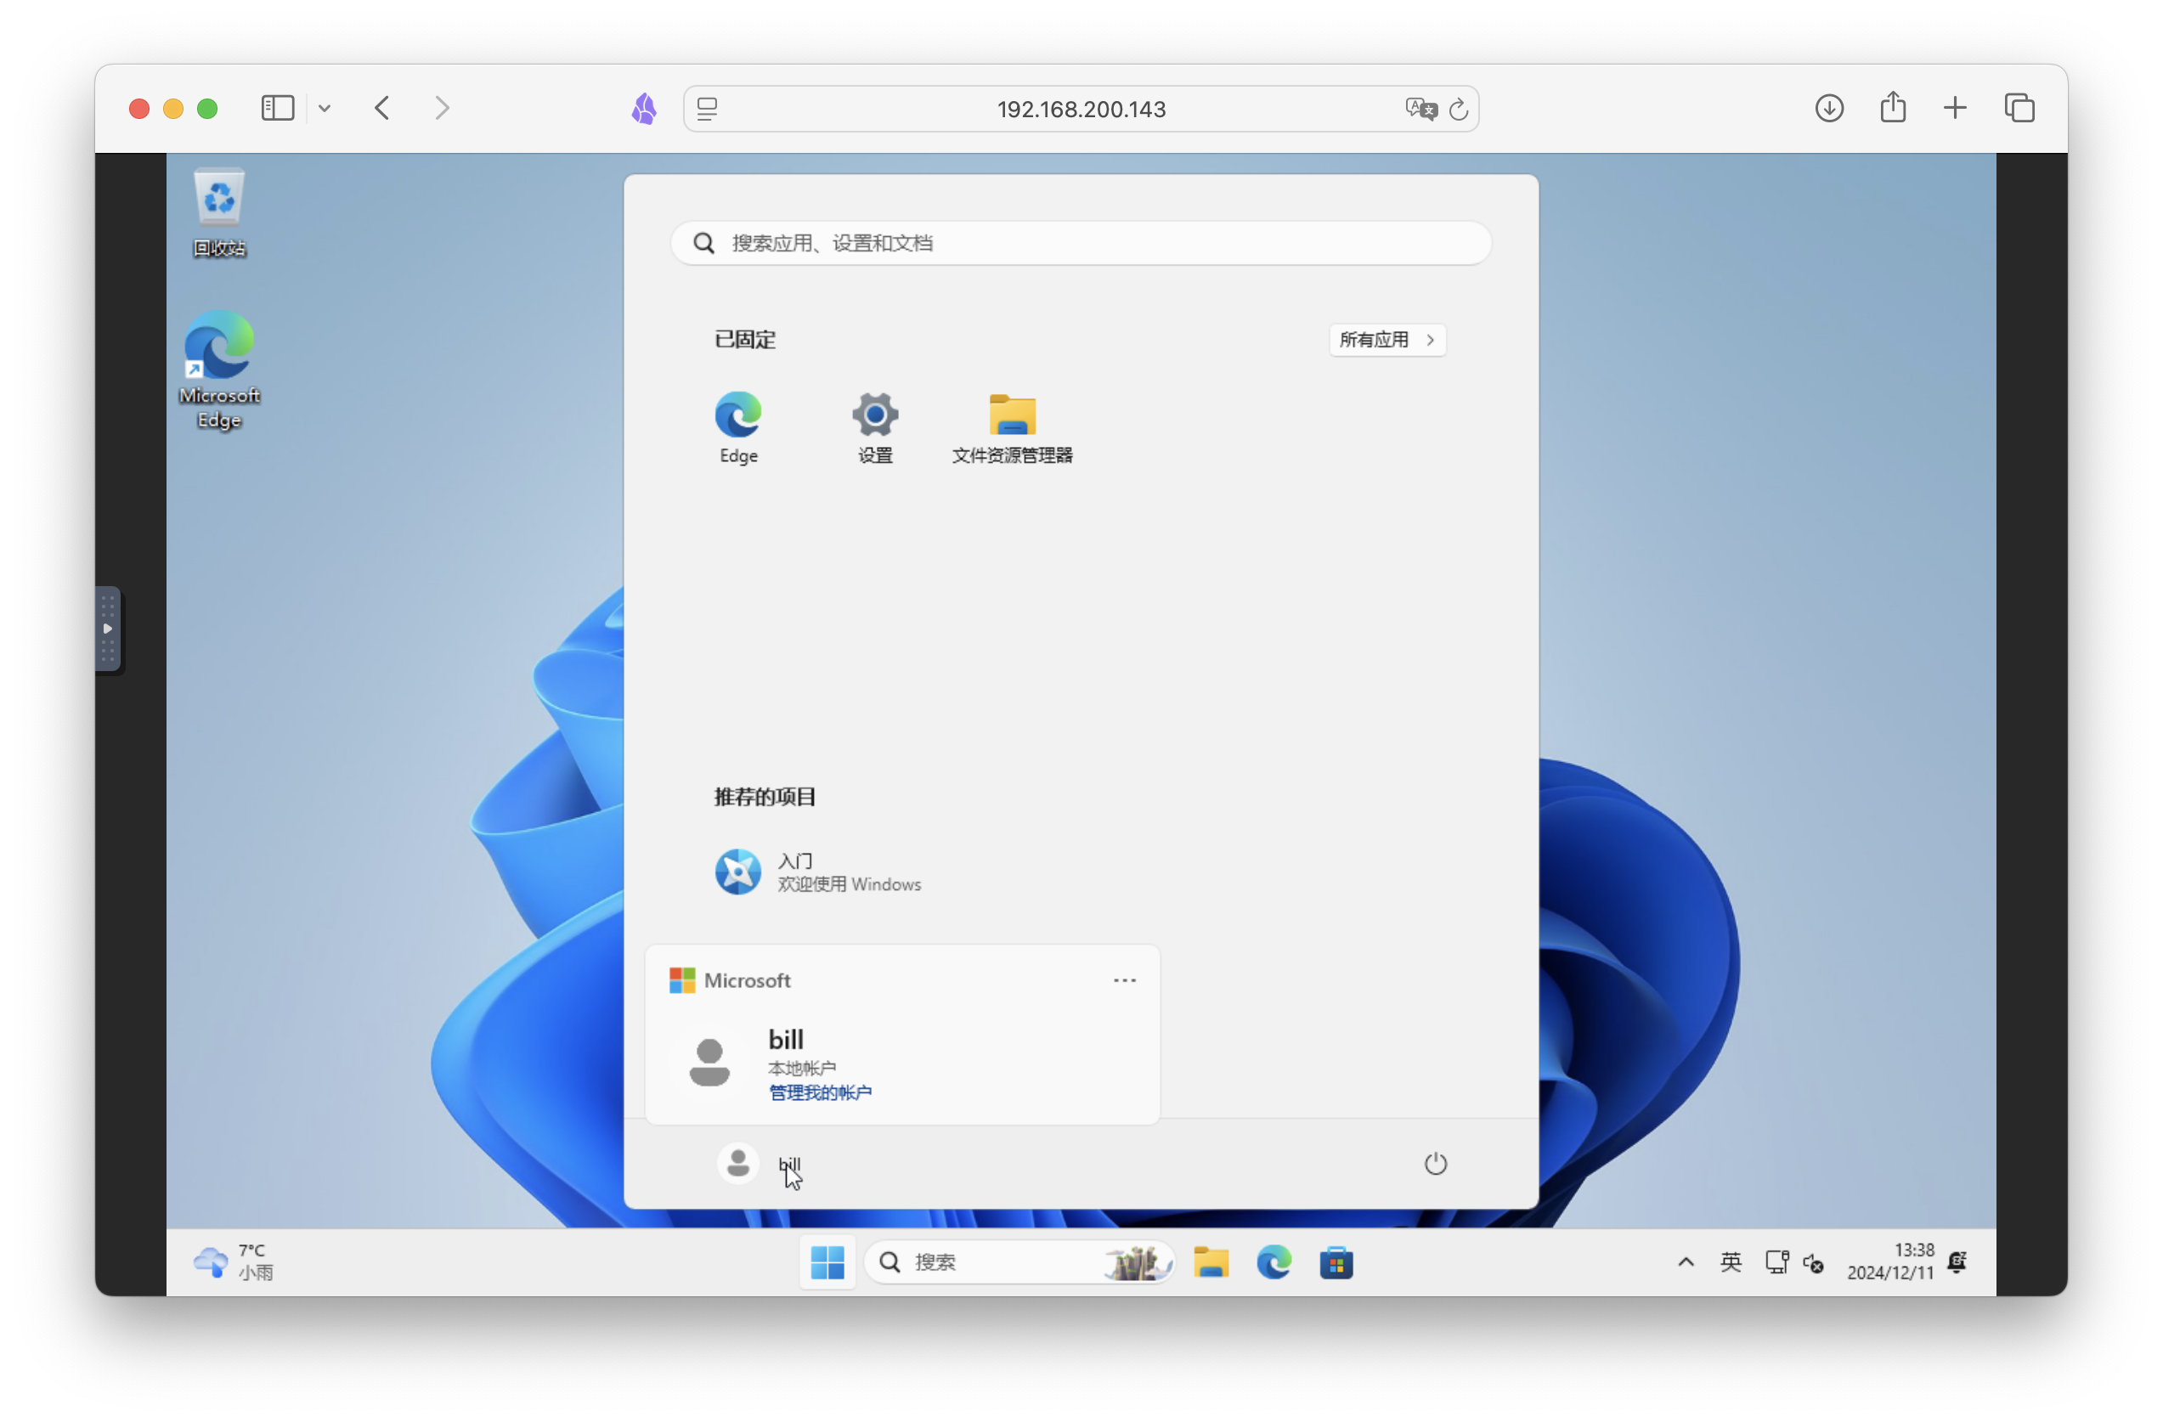Open Microsoft Store from the taskbar
The width and height of the screenshot is (2163, 1422).
[x=1336, y=1263]
